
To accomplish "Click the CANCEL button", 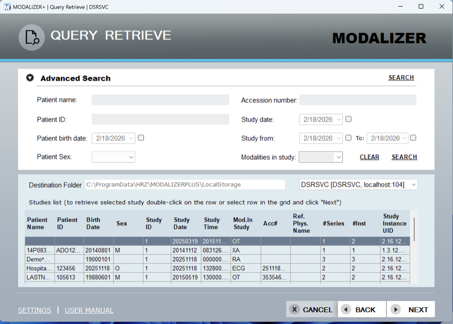I will pos(312,309).
